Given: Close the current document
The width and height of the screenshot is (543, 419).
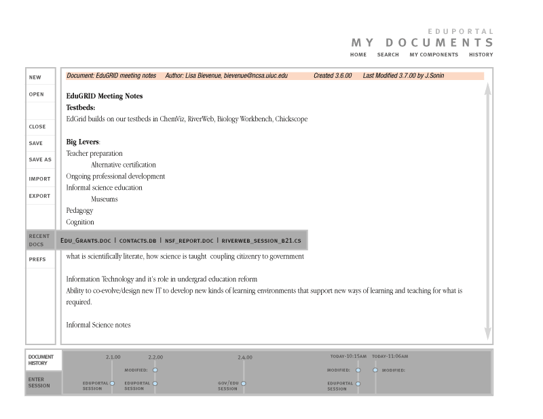Looking at the screenshot, I should point(37,127).
